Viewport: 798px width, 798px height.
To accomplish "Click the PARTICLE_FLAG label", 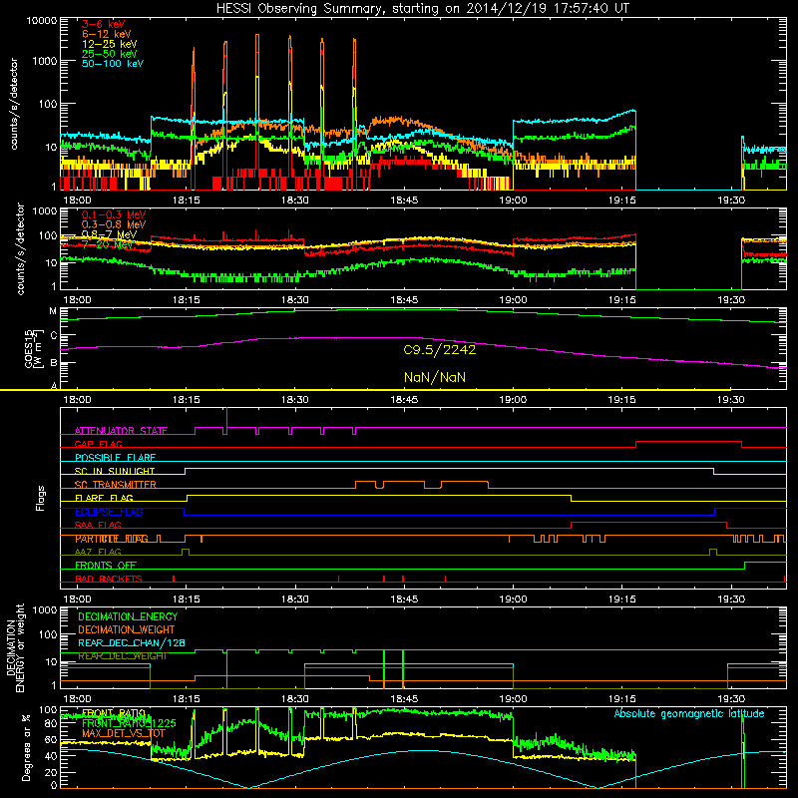I will pos(112,539).
